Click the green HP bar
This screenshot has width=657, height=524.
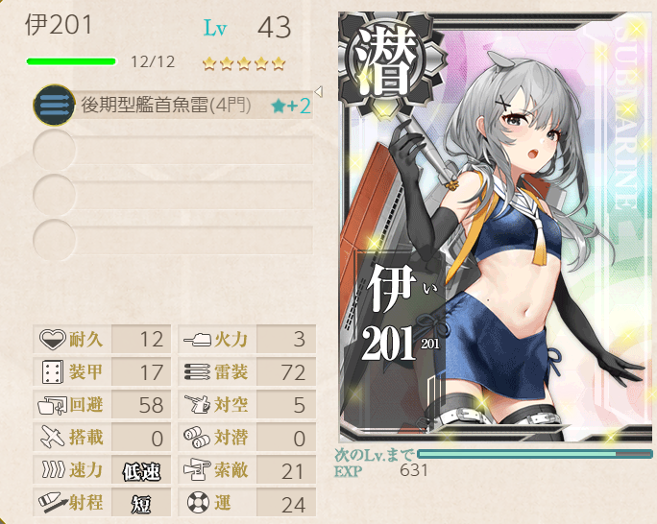click(x=71, y=62)
